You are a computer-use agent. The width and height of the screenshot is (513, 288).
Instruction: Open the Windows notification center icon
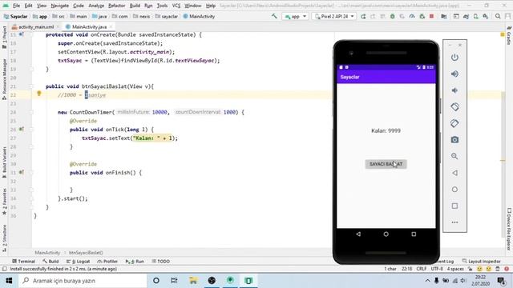[501, 281]
